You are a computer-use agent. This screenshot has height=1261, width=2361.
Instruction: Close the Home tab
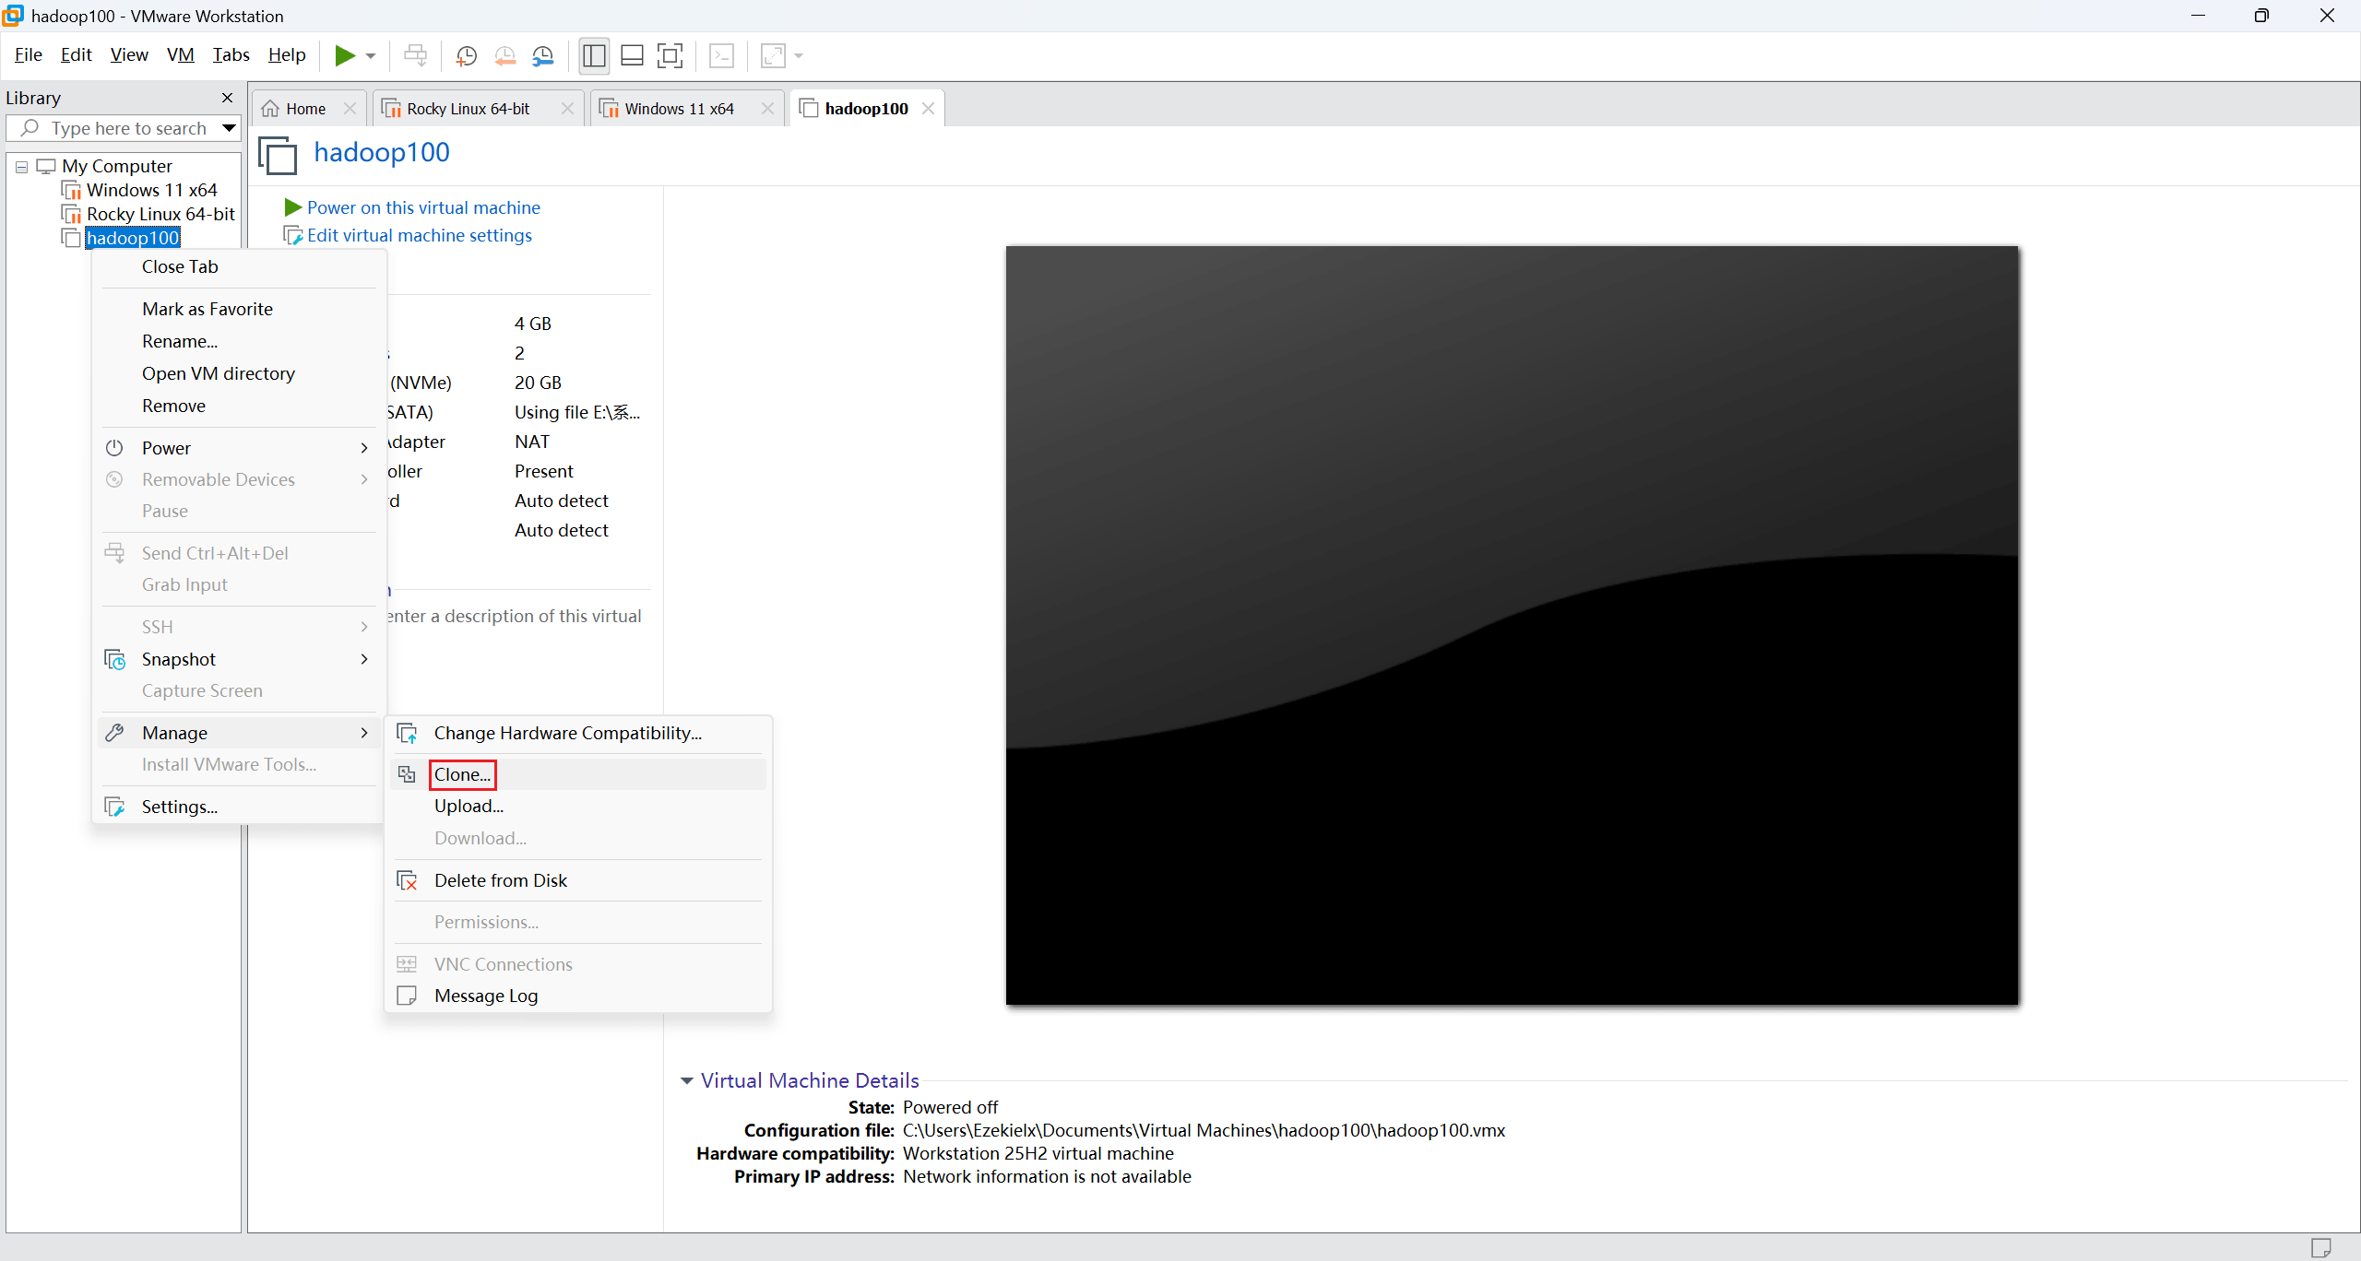[350, 109]
